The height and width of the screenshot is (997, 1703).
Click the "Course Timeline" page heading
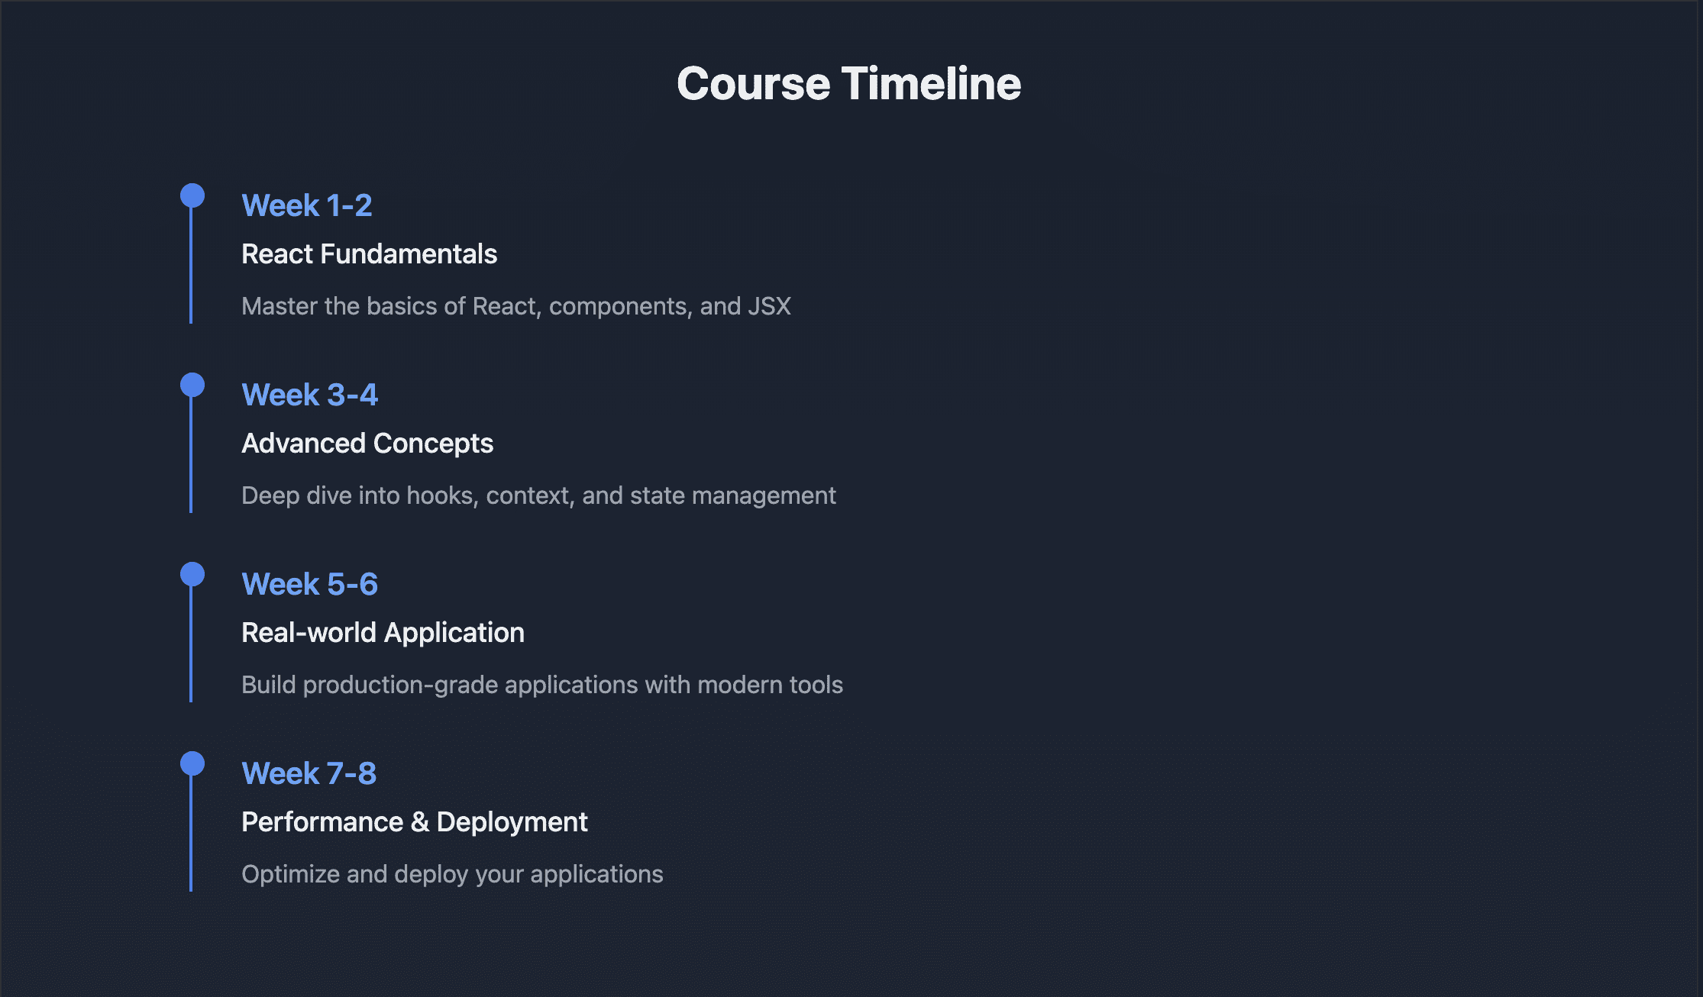[x=848, y=83]
